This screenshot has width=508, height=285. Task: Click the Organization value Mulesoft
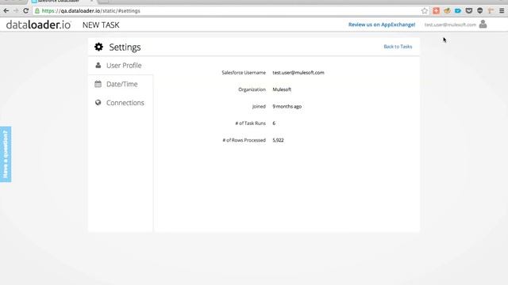pyautogui.click(x=282, y=89)
